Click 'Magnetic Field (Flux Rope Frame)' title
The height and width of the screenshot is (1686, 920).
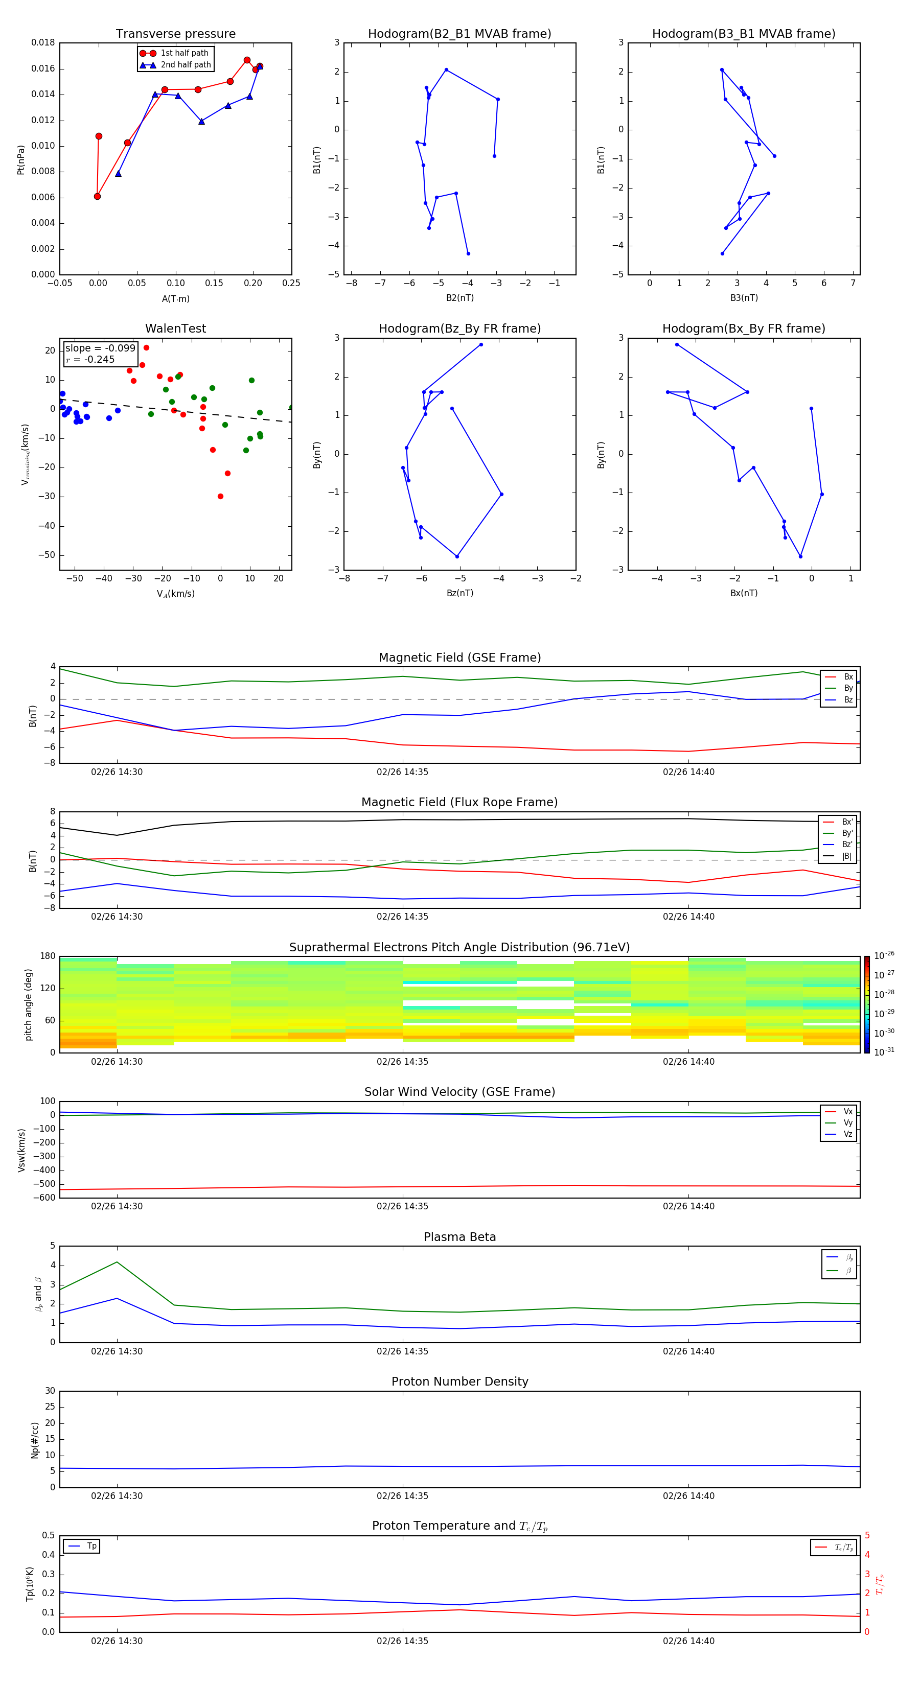pyautogui.click(x=459, y=803)
